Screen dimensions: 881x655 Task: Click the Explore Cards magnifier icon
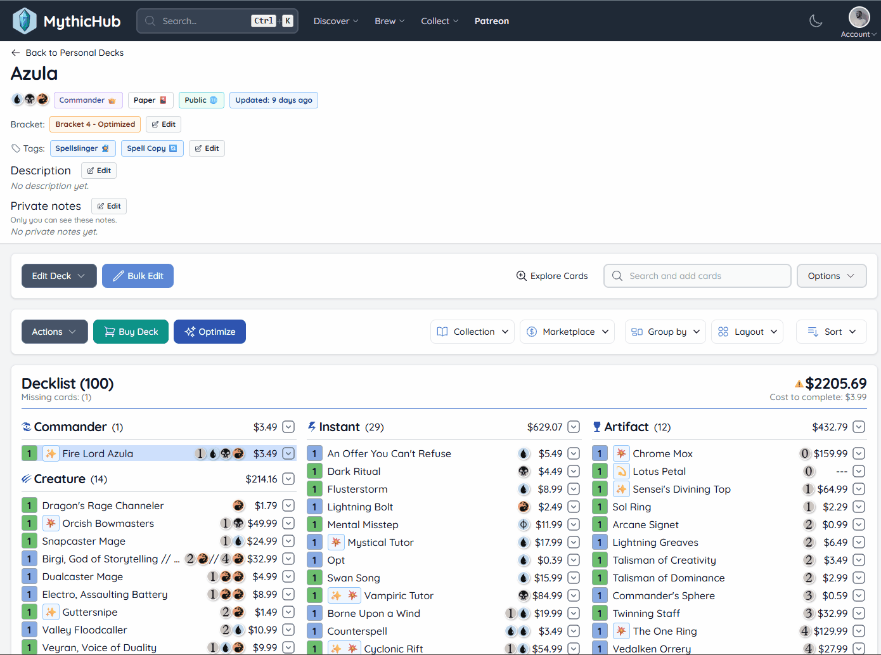(521, 276)
